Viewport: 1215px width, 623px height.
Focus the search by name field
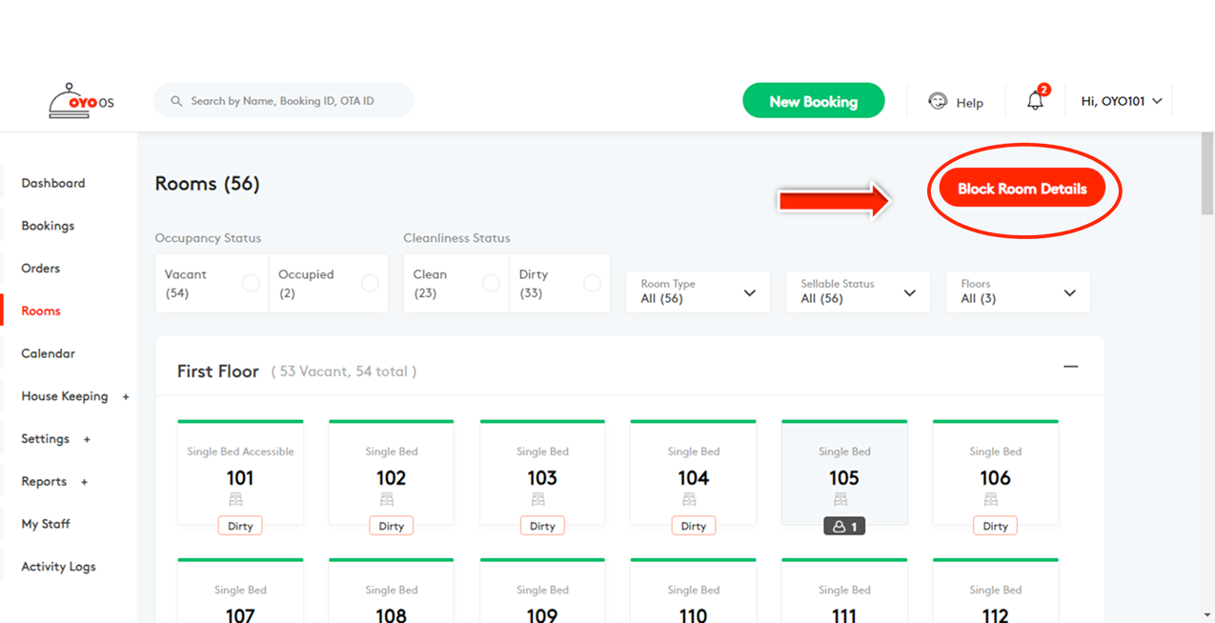(284, 101)
